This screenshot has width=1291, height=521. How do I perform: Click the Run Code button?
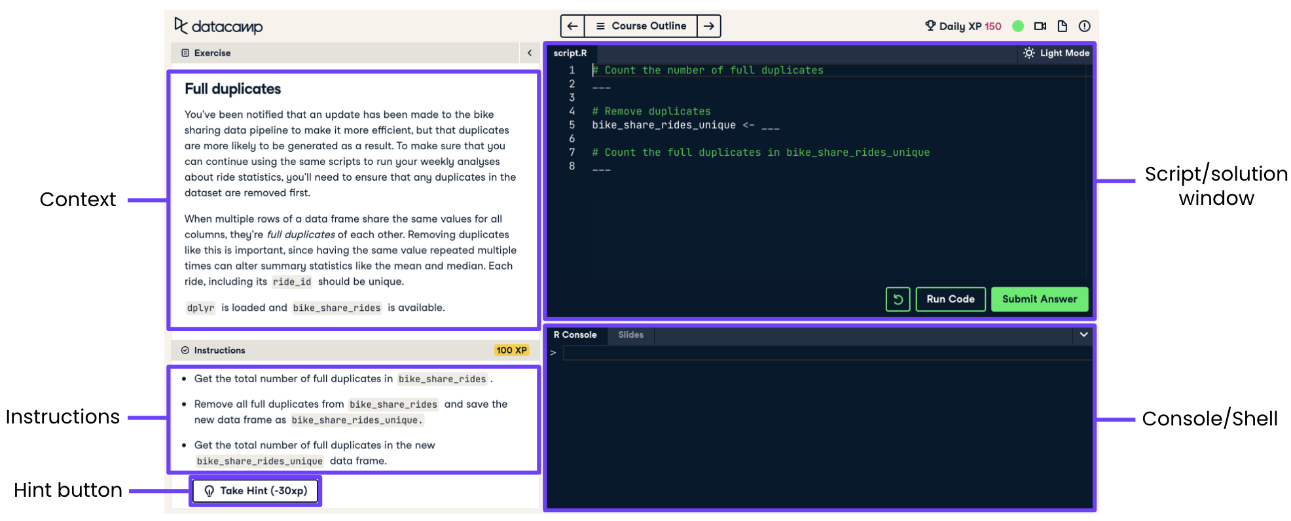point(951,299)
